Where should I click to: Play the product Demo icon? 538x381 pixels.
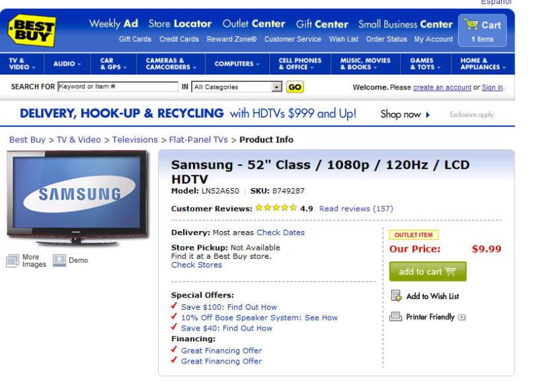[x=59, y=260]
